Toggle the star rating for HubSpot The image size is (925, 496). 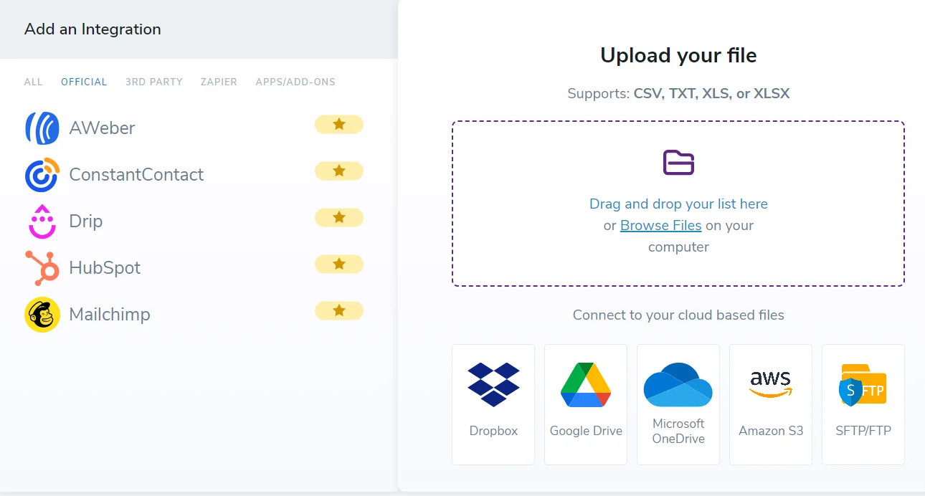pyautogui.click(x=338, y=264)
